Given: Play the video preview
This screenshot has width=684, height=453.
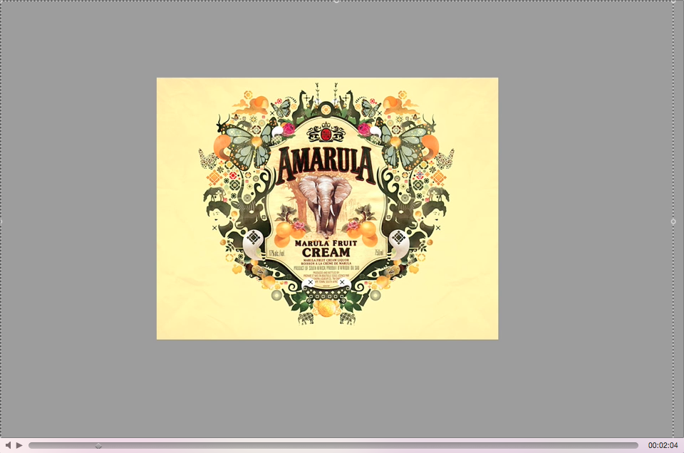Looking at the screenshot, I should click(x=19, y=445).
